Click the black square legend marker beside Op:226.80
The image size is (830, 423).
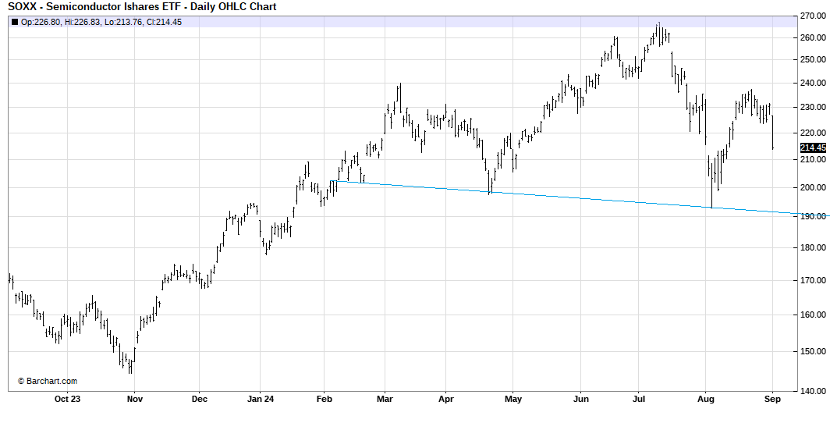pyautogui.click(x=15, y=22)
